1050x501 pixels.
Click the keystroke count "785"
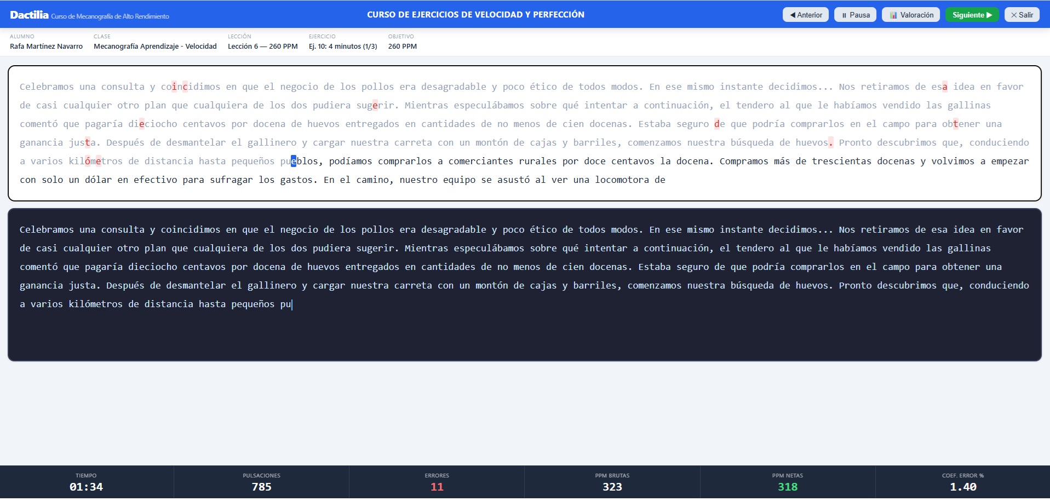[x=261, y=487]
